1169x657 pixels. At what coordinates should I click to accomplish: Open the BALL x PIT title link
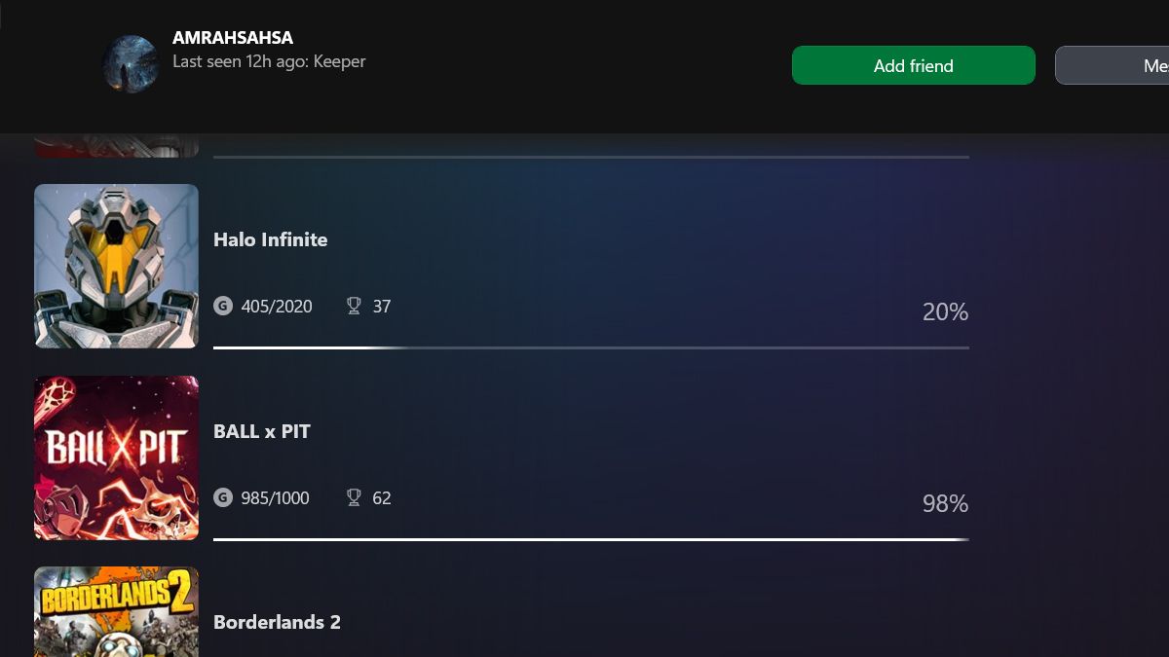coord(261,431)
